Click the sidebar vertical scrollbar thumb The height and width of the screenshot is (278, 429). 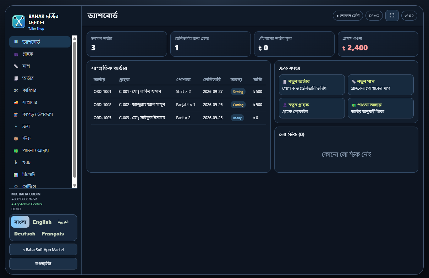[x=75, y=109]
